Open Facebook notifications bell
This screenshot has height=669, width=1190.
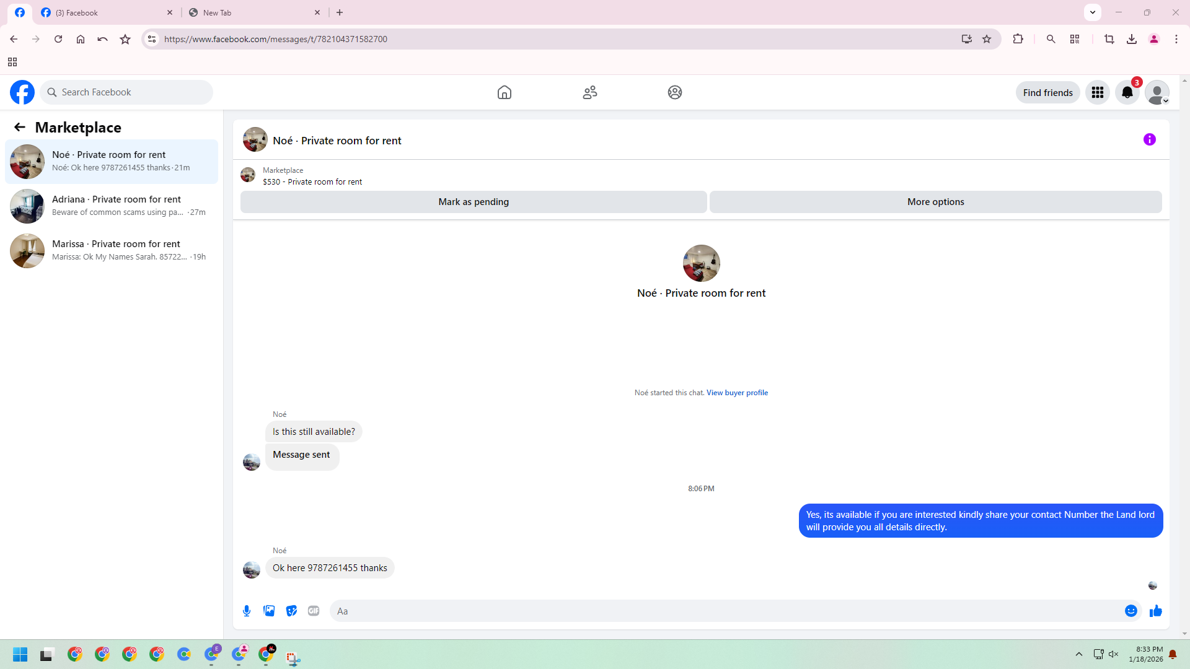[x=1127, y=92]
